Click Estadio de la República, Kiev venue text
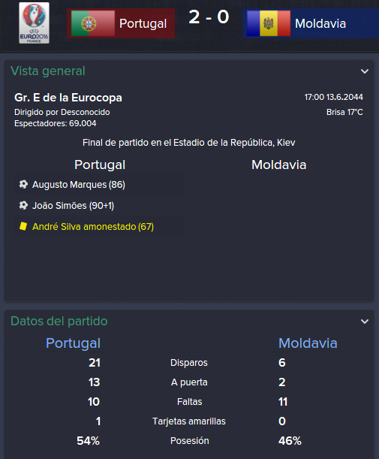 (x=234, y=143)
